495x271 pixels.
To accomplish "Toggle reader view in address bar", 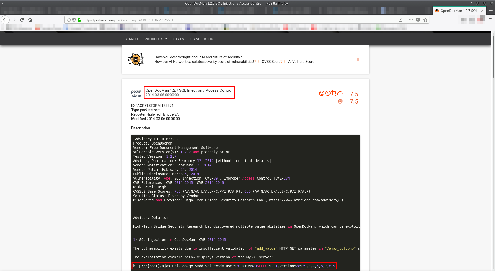I will click(x=400, y=20).
